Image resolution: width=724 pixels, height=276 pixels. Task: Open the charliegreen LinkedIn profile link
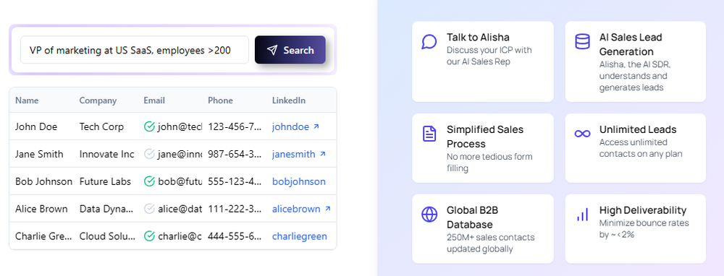300,236
